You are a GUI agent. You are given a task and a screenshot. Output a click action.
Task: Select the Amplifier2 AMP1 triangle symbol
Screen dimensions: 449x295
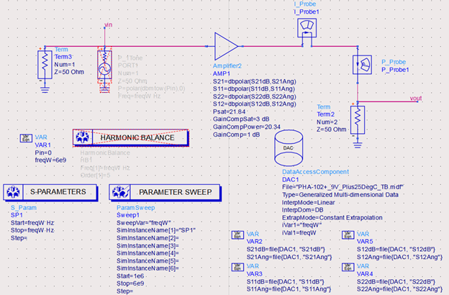click(226, 46)
